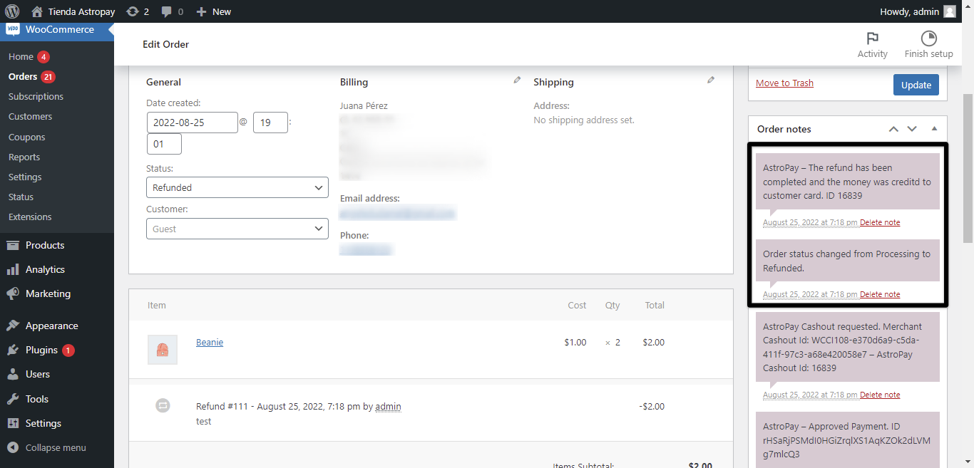974x468 pixels.
Task: Go to WooCommerce Home
Action: click(x=21, y=56)
